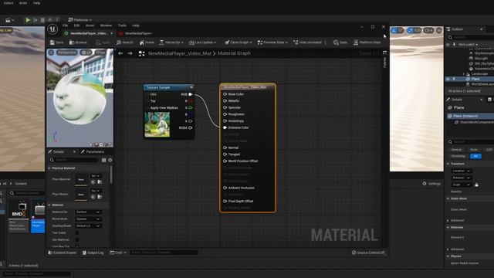Click the Metallic input pin

225,101
